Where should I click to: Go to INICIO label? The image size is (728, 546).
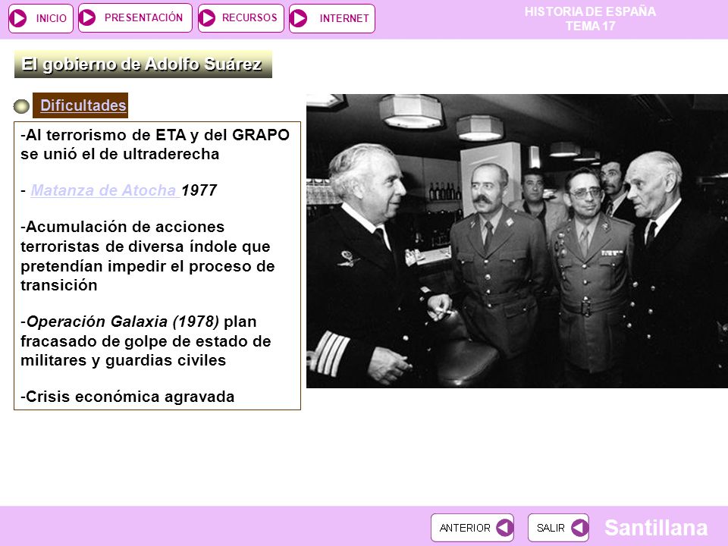51,18
